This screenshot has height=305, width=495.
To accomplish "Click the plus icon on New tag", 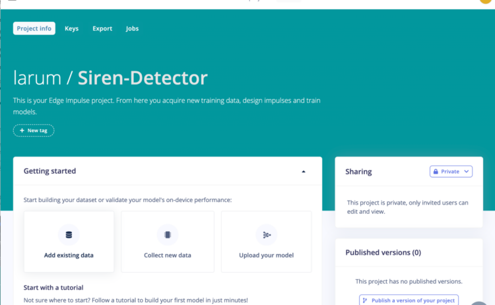I will 22,131.
